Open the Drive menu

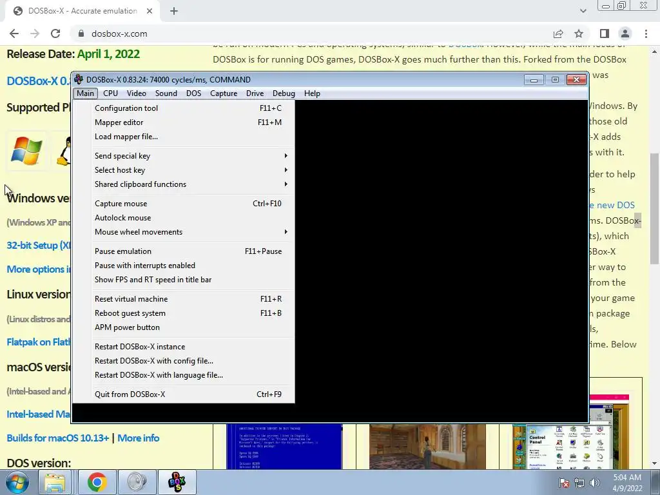tap(255, 93)
